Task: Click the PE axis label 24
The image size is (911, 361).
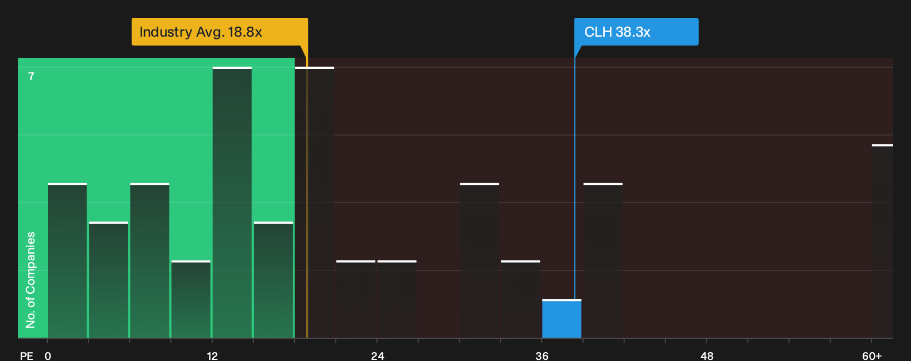Action: (378, 355)
